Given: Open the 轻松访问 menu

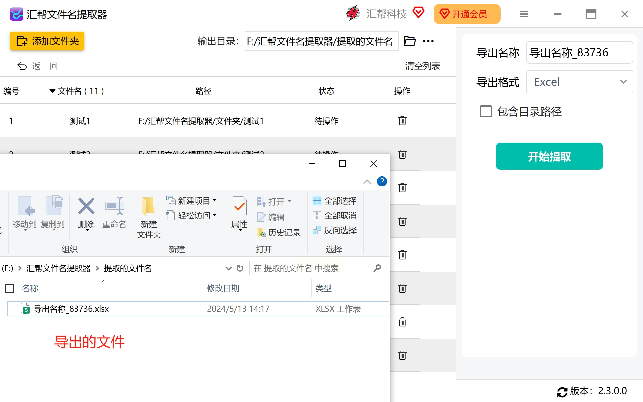Looking at the screenshot, I should [191, 215].
